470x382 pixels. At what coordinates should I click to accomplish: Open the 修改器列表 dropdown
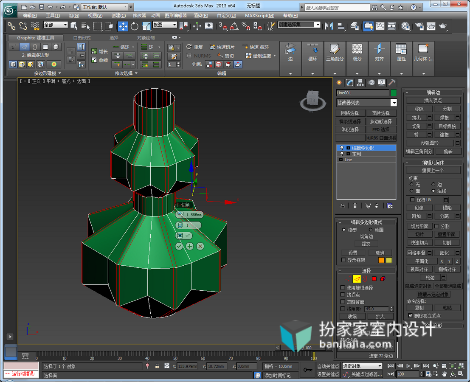point(366,103)
